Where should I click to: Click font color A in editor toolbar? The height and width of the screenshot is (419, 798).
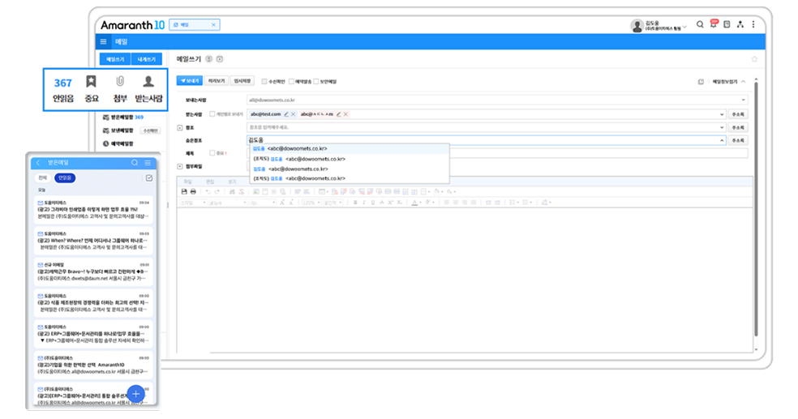pos(414,203)
